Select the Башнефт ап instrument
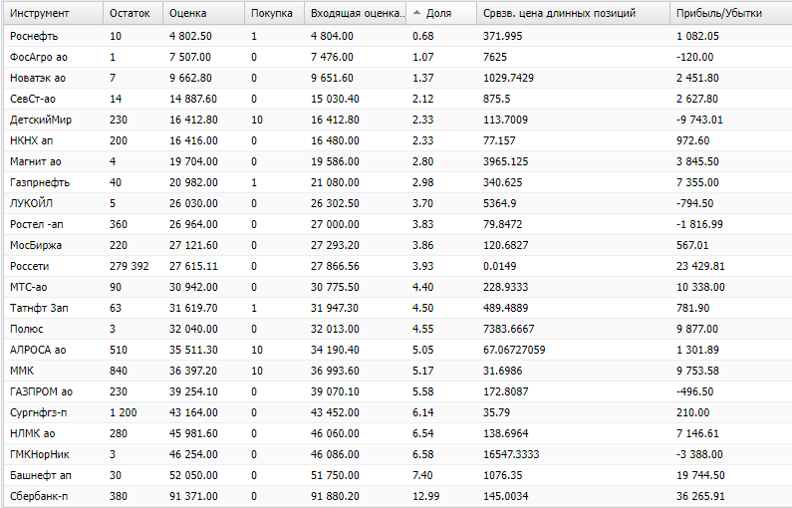 pyautogui.click(x=41, y=476)
